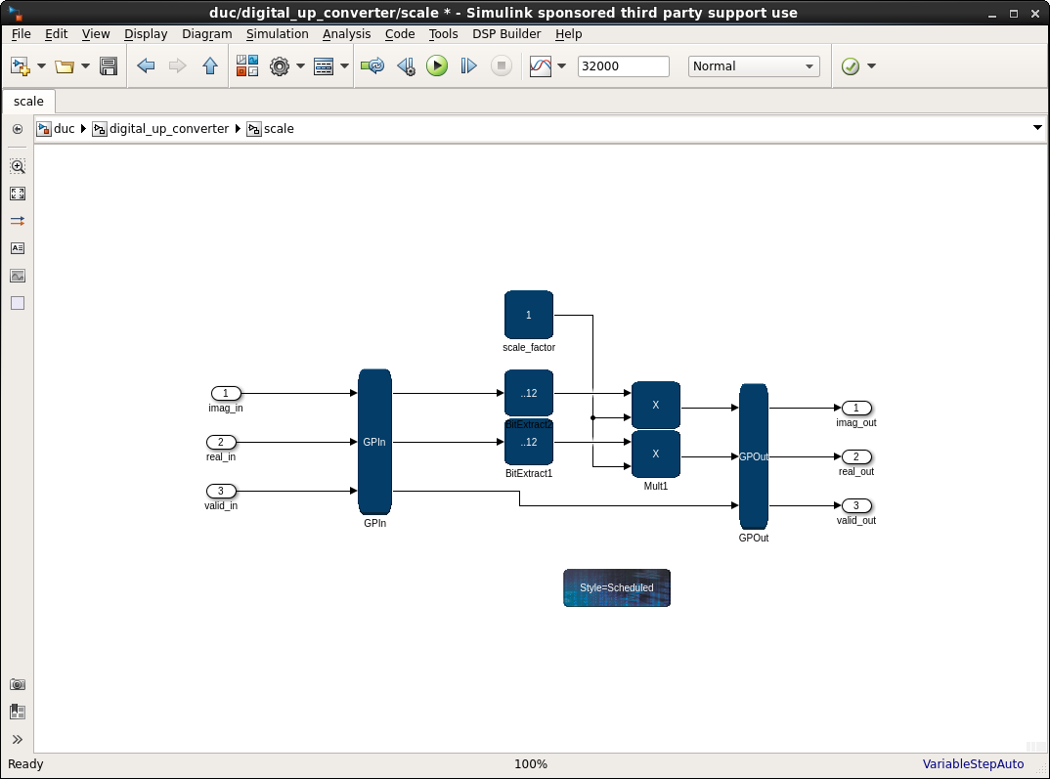1050x779 pixels.
Task: Click the Fit to View sidebar icon
Action: click(18, 195)
